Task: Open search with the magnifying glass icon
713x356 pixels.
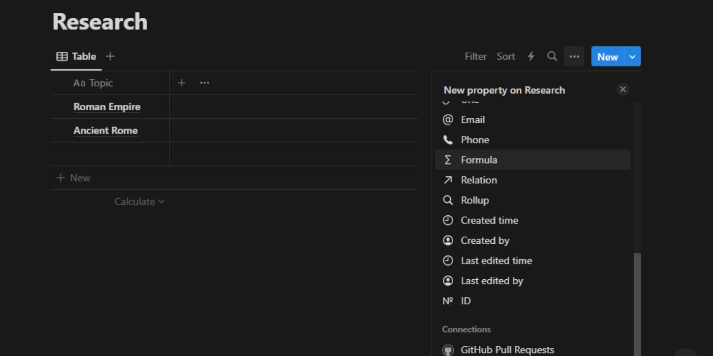Action: [552, 56]
